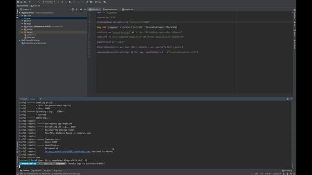Toggle the Build tool window button
Viewport: 312px width, 175px height.
(48, 171)
